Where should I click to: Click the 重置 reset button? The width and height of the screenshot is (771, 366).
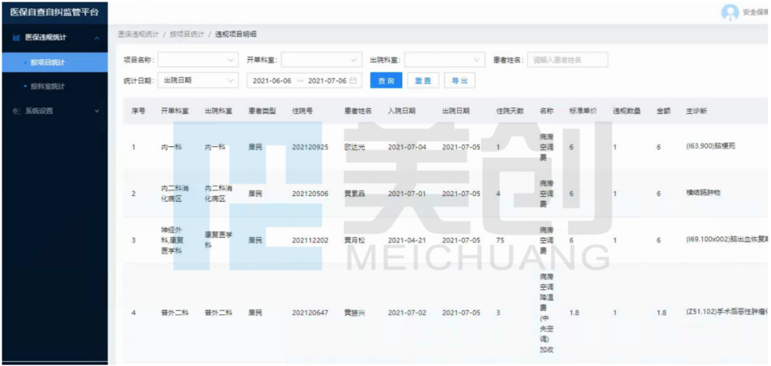pyautogui.click(x=422, y=80)
